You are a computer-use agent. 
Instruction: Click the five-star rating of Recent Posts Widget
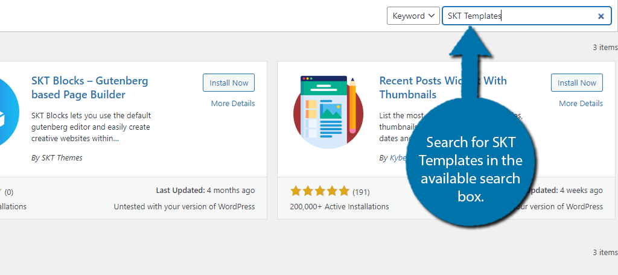point(320,192)
